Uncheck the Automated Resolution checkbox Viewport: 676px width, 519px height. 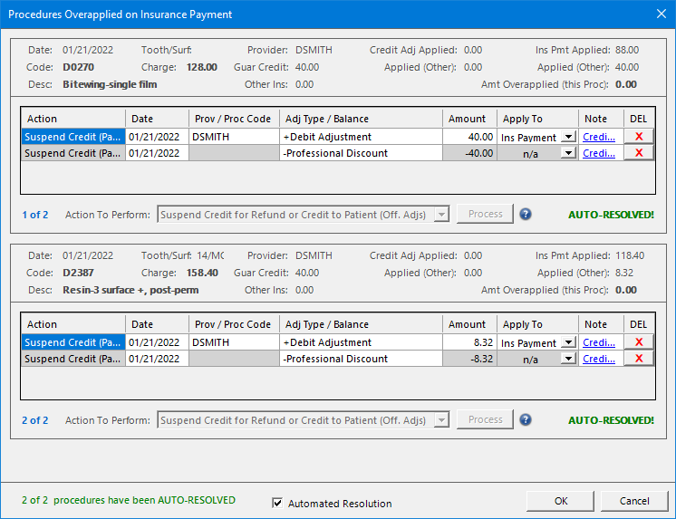[x=278, y=504]
